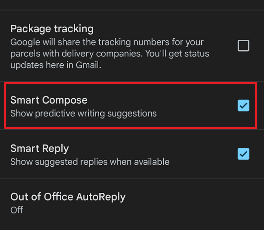
Task: Tap the Package tracking description paragraph
Action: coord(110,53)
